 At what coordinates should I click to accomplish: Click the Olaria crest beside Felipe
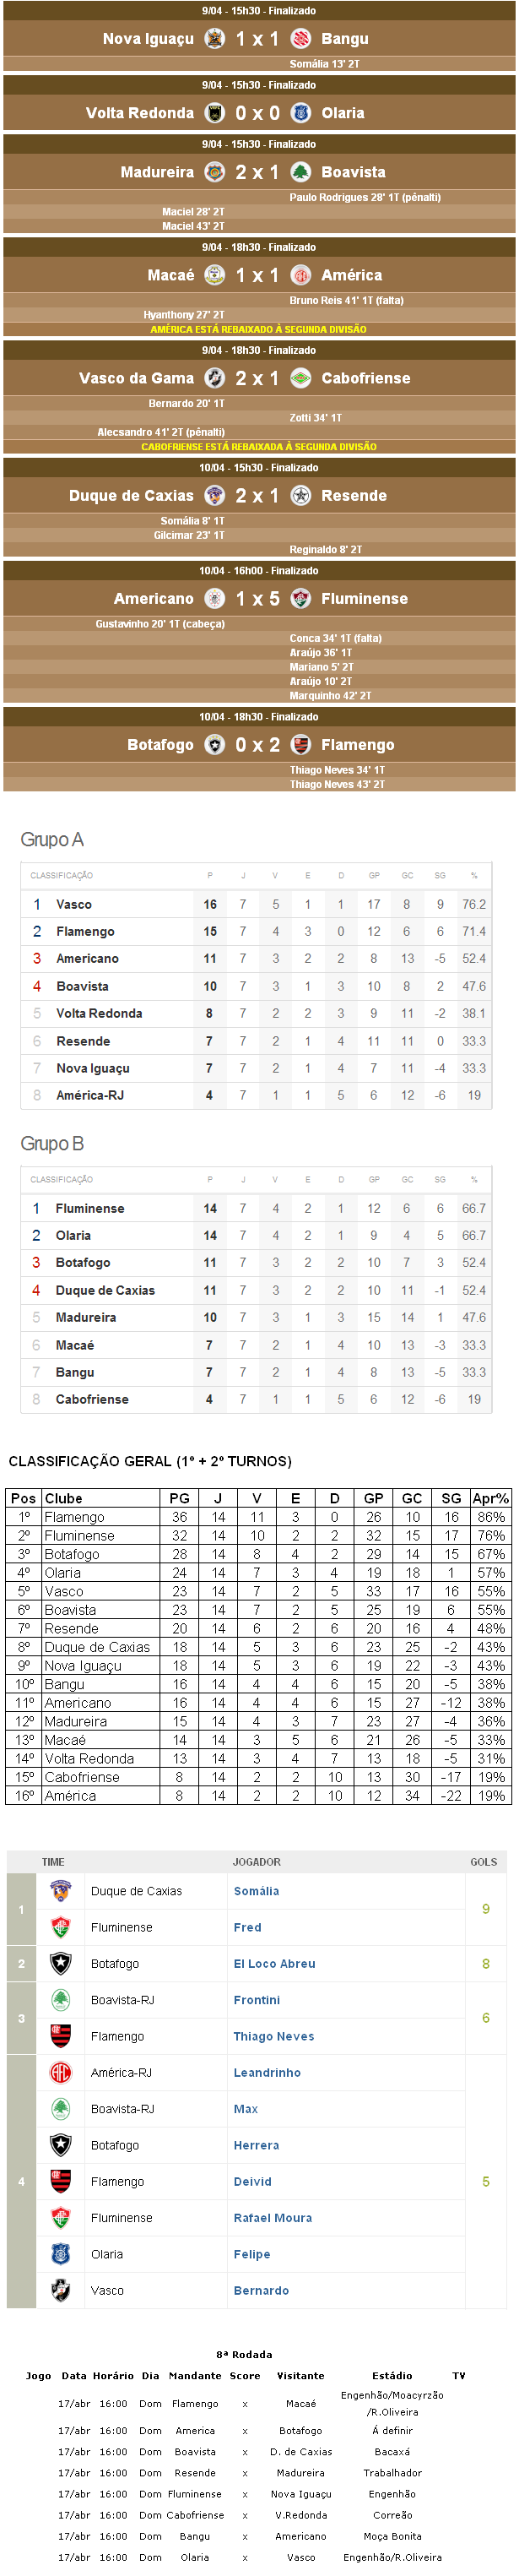pos(61,2254)
